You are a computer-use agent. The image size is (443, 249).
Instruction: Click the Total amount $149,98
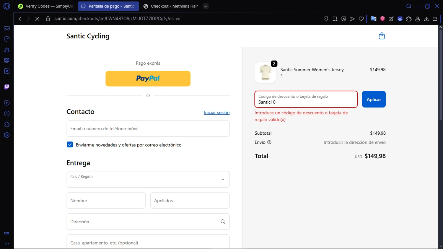tap(375, 156)
